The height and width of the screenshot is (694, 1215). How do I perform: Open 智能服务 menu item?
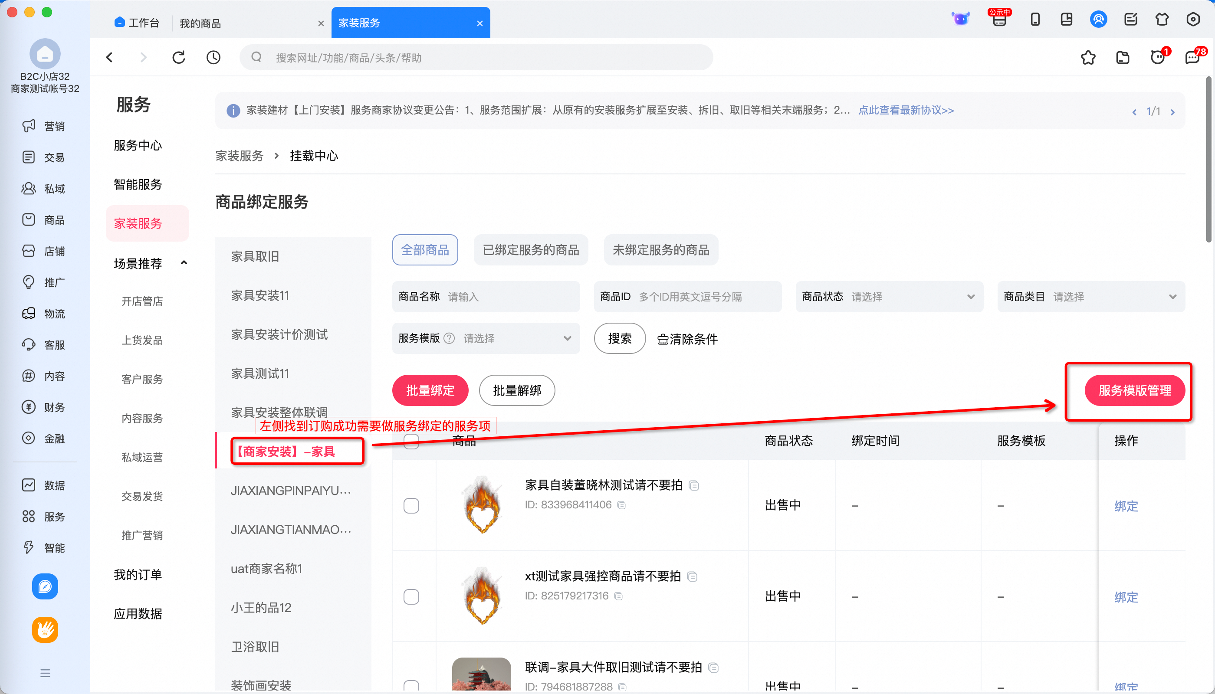pyautogui.click(x=138, y=184)
